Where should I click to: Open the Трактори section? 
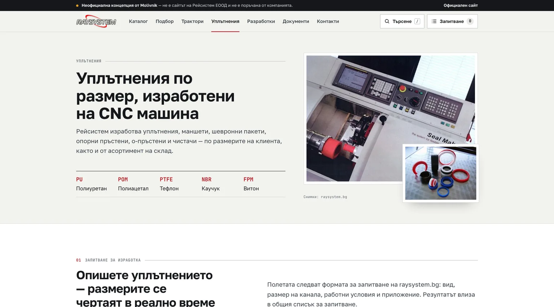192,21
